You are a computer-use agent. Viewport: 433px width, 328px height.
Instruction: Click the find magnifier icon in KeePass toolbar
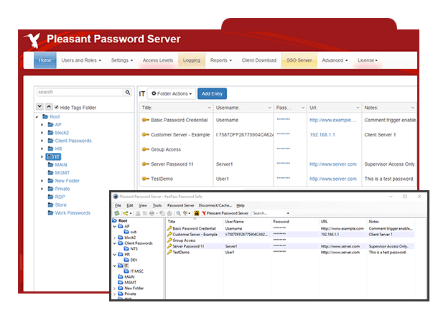tap(178, 213)
